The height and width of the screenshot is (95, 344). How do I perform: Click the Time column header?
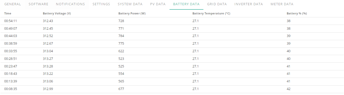click(x=8, y=13)
